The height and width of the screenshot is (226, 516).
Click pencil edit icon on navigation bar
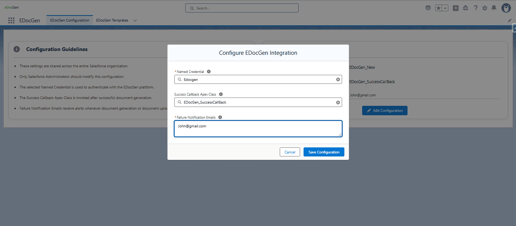pos(510,20)
